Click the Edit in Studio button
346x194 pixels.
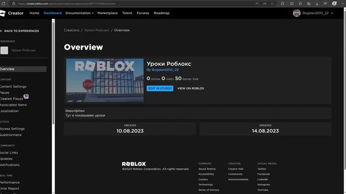(x=160, y=88)
